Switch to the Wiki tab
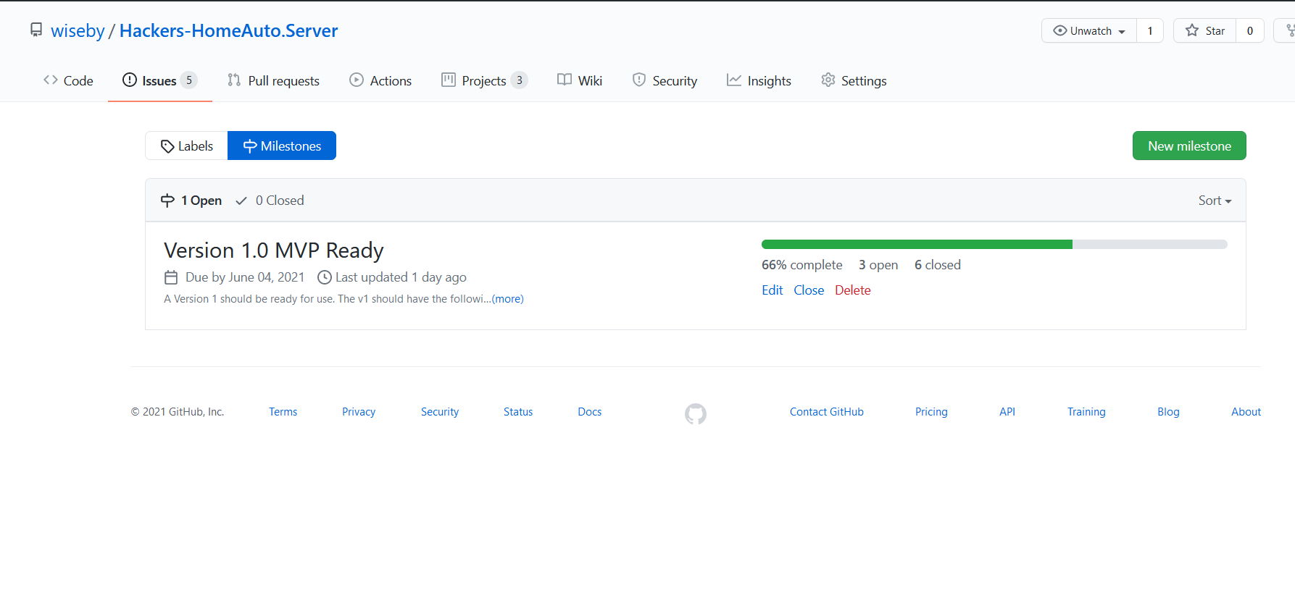Screen dimensions: 1295x590 click(580, 80)
